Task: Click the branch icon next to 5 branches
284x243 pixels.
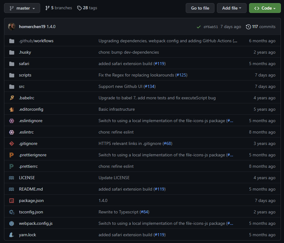Action: tap(47, 8)
